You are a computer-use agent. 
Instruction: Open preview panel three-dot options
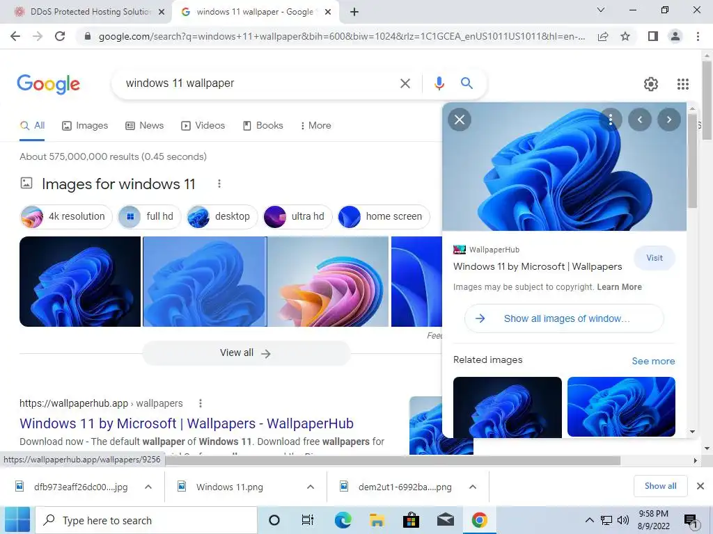[x=611, y=120]
